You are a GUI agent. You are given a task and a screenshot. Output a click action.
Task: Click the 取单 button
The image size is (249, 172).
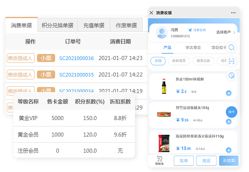[x=184, y=161]
